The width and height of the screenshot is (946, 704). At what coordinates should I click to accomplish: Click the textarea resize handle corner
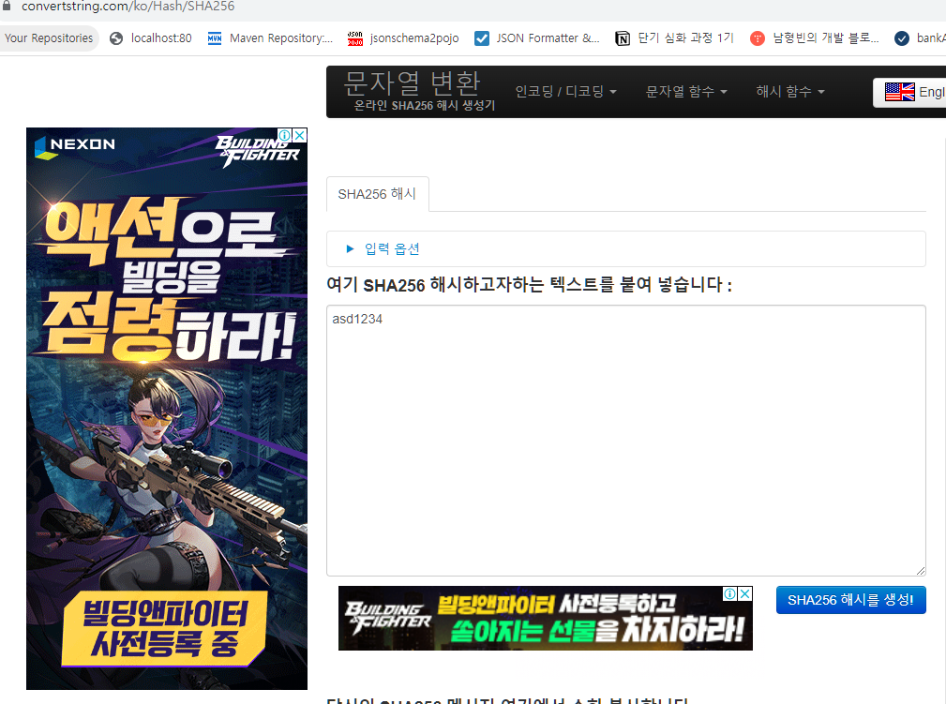point(920,570)
